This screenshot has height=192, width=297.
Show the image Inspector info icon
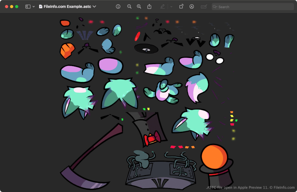pos(118,7)
